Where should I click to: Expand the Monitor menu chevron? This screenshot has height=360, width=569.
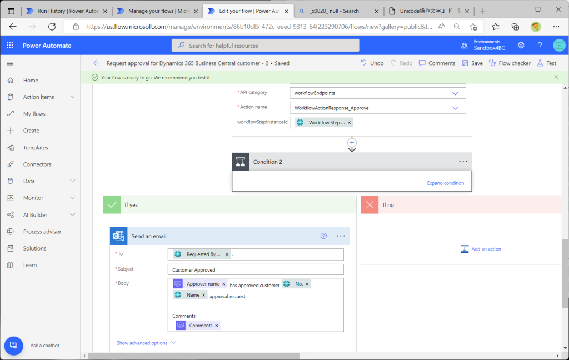coord(73,198)
